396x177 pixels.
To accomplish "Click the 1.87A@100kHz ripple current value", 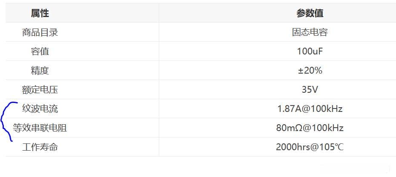I will point(310,109).
